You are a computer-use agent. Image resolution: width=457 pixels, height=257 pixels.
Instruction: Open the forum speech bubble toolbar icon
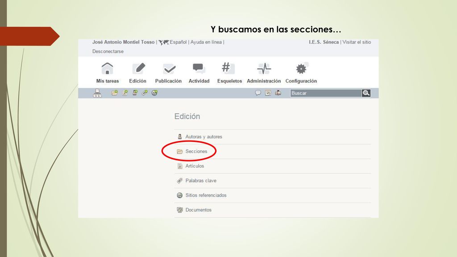(x=258, y=93)
